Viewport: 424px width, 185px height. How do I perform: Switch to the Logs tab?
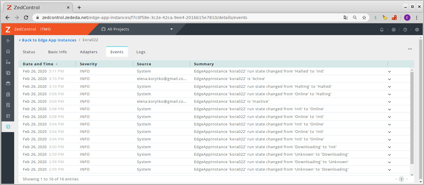pyautogui.click(x=141, y=52)
